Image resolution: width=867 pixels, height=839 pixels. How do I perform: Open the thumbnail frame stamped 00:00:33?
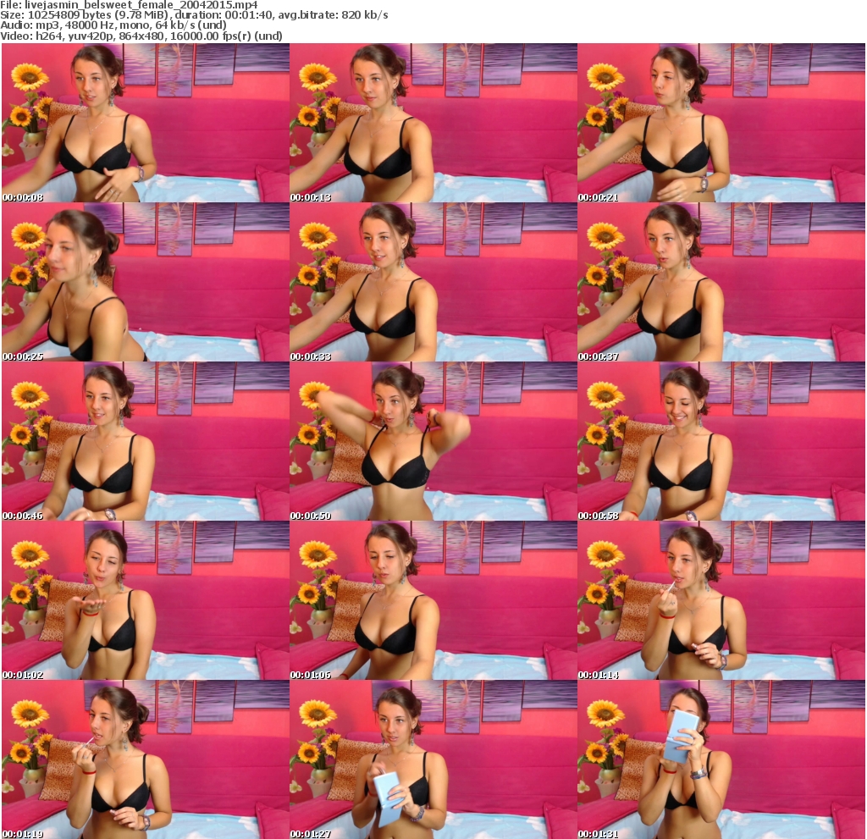click(433, 282)
